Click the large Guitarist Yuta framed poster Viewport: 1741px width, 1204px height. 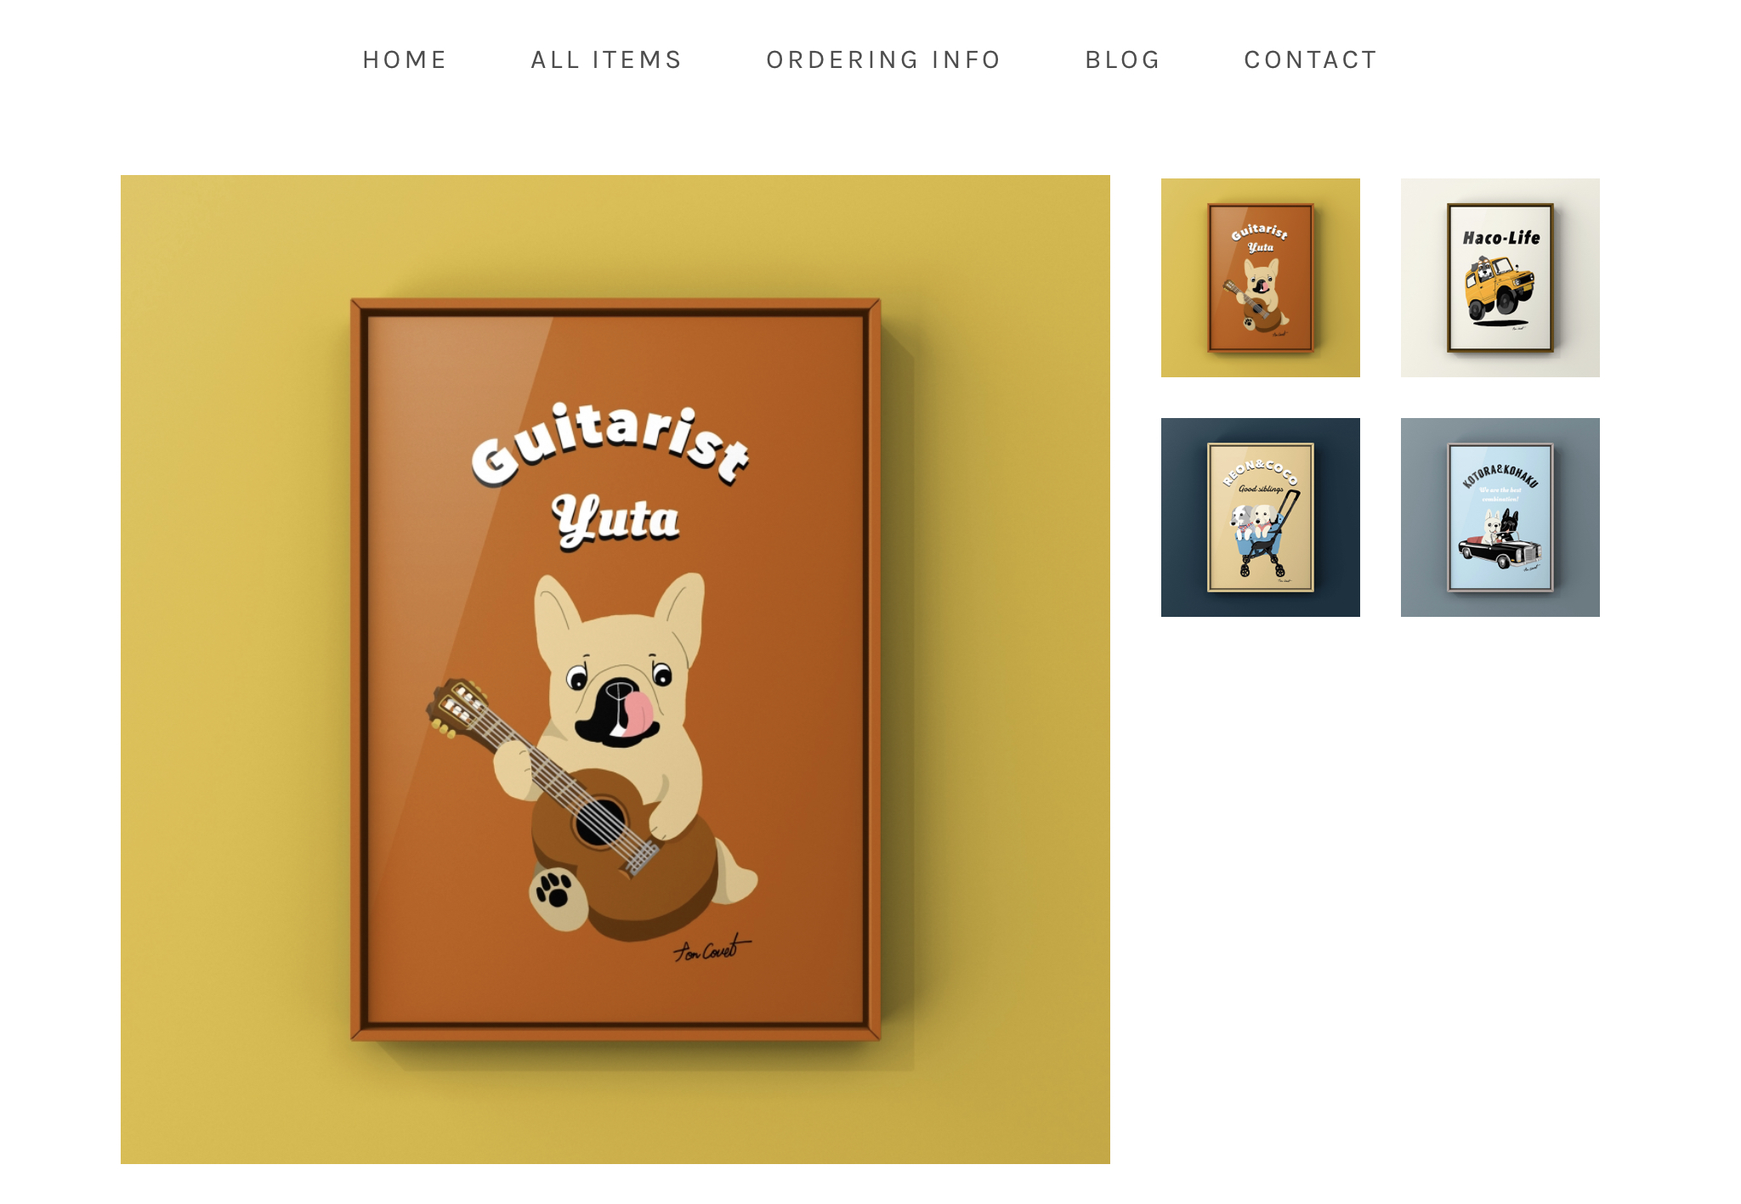point(615,670)
